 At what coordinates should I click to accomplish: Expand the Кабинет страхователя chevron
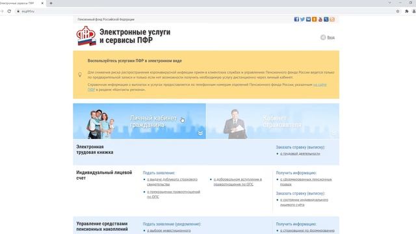pyautogui.click(x=333, y=133)
